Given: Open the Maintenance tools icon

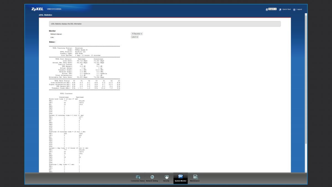Looking at the screenshot, I should pos(195,177).
